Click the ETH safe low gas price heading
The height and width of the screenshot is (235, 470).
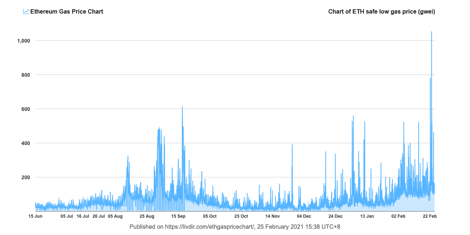(x=382, y=12)
